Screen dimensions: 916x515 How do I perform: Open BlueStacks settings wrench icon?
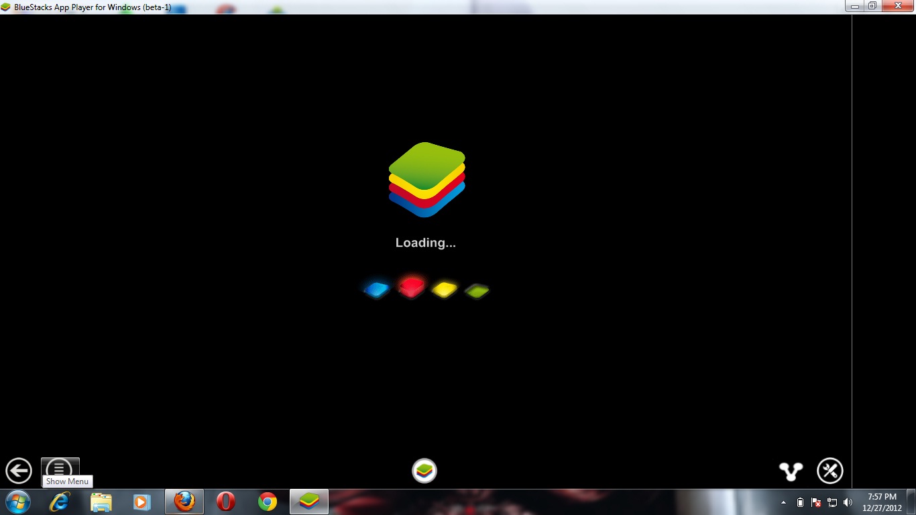pyautogui.click(x=830, y=471)
